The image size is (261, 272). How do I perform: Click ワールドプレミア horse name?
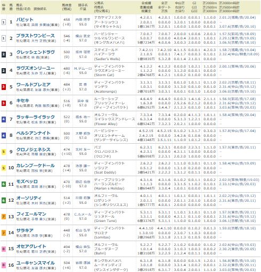pyautogui.click(x=34, y=85)
